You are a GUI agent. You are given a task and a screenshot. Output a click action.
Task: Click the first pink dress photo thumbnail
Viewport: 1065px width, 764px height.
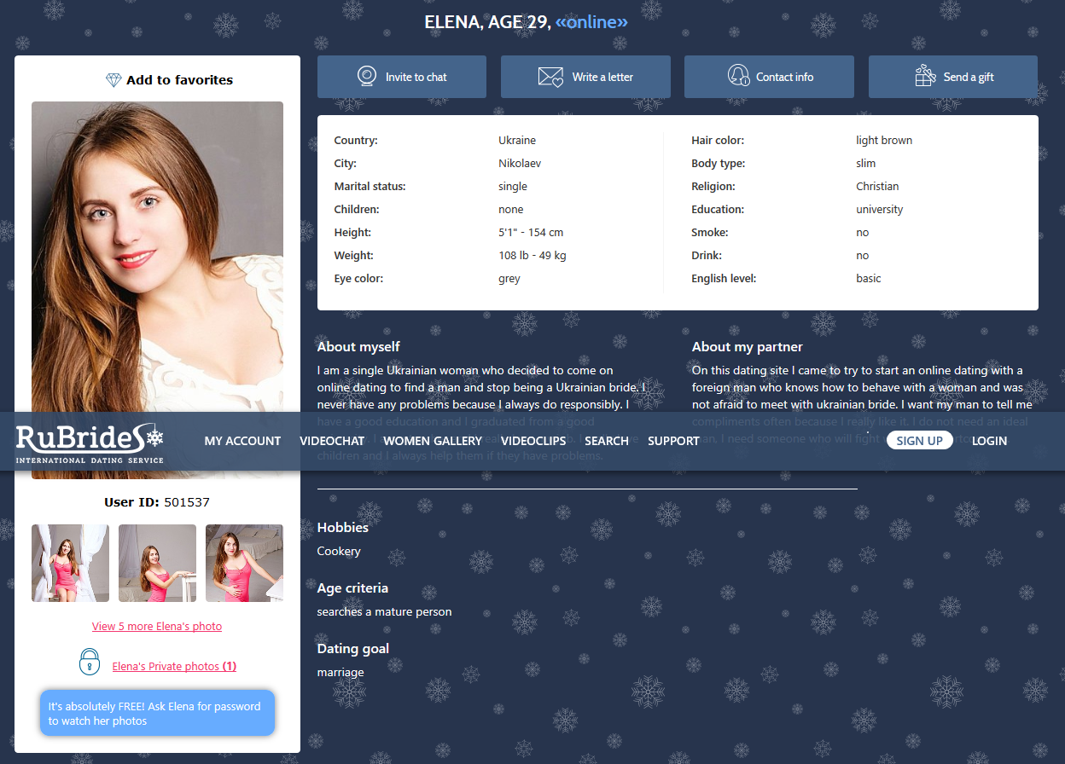click(x=70, y=563)
